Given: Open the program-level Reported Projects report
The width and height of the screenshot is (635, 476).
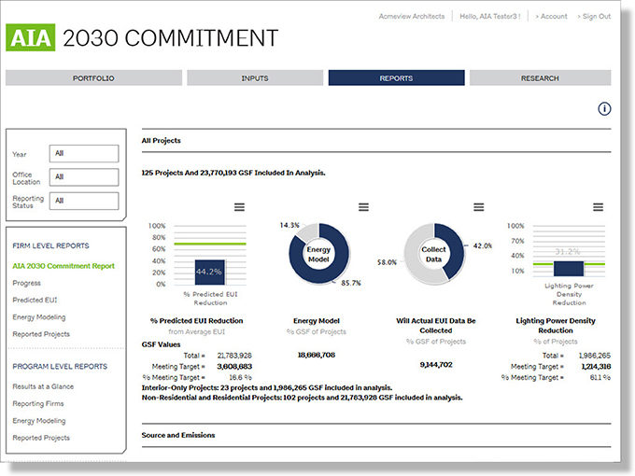Looking at the screenshot, I should tap(41, 438).
